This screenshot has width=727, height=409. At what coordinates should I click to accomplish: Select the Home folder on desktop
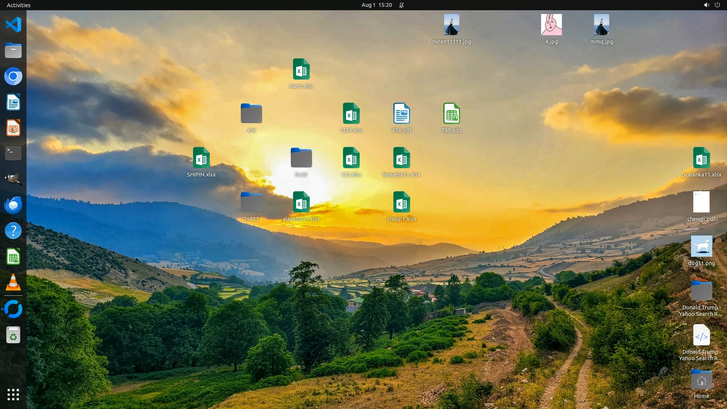tap(701, 380)
